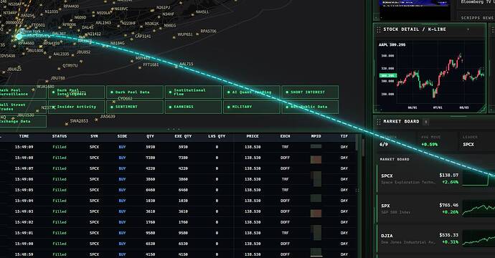Click the AAL715 flight marker on the map

tap(176, 66)
